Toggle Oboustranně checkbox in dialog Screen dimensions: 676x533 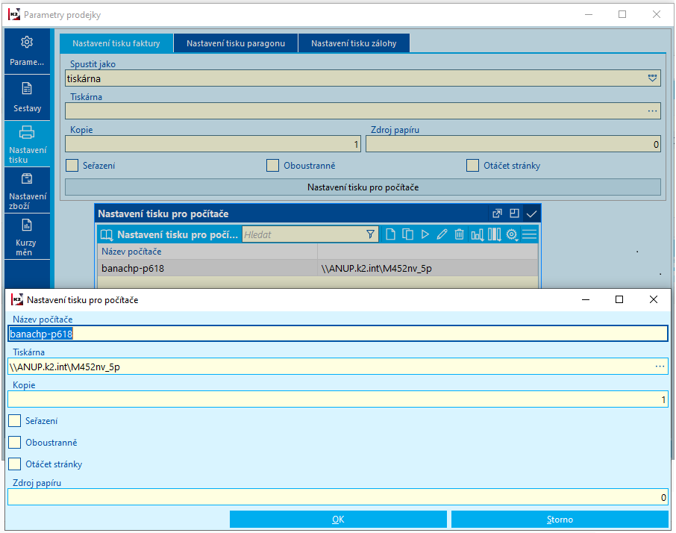pyautogui.click(x=15, y=443)
